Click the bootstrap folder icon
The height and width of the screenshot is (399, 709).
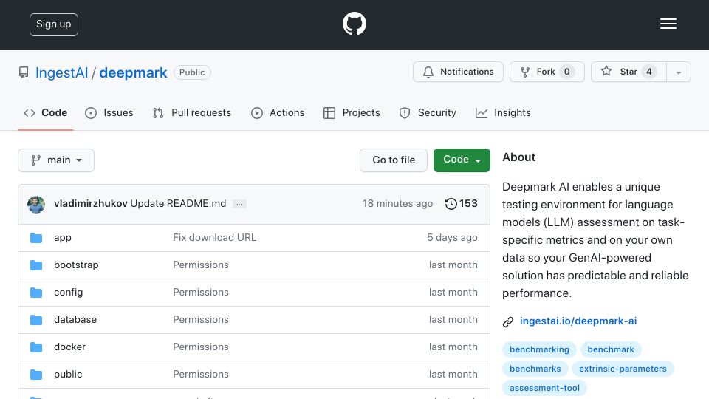click(36, 265)
